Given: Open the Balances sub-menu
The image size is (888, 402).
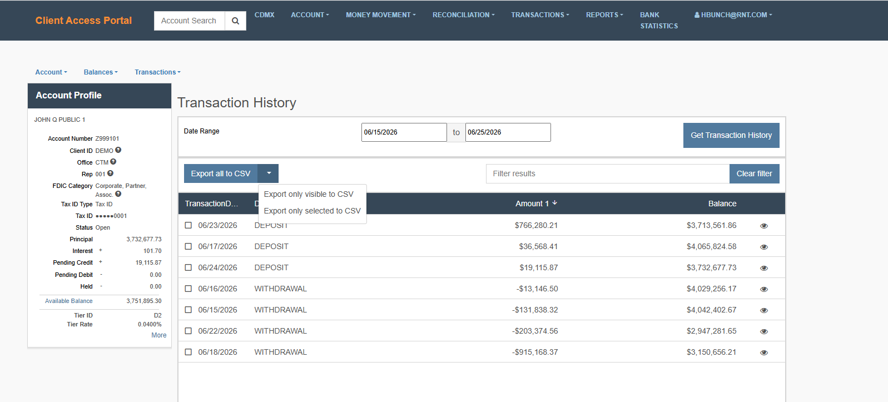Looking at the screenshot, I should [x=101, y=72].
